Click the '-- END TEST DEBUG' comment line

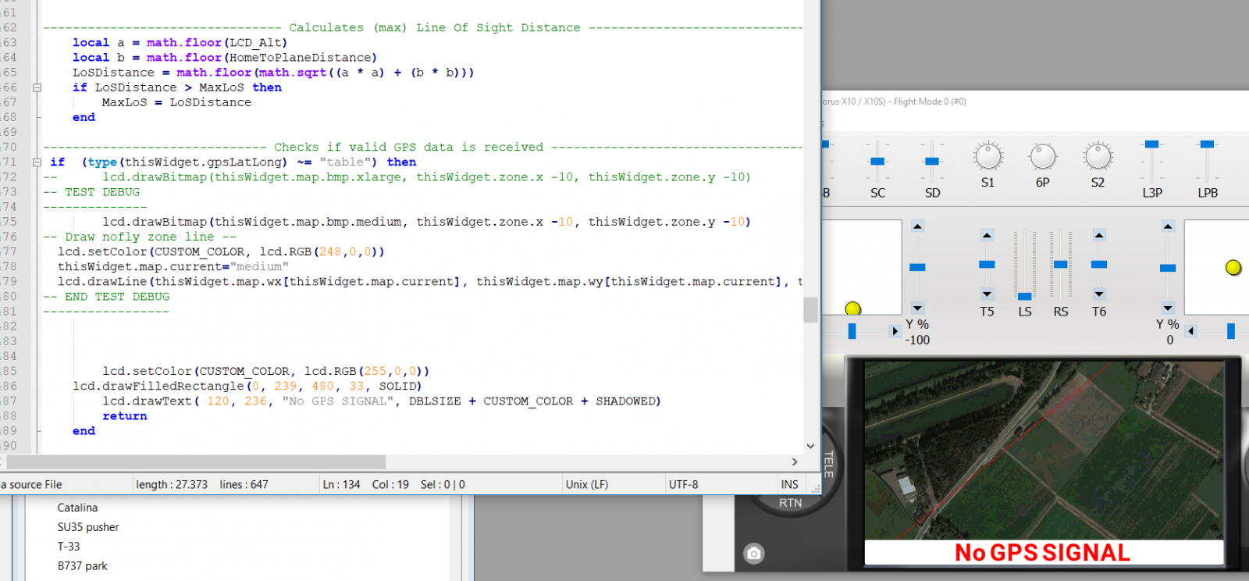[x=106, y=297]
